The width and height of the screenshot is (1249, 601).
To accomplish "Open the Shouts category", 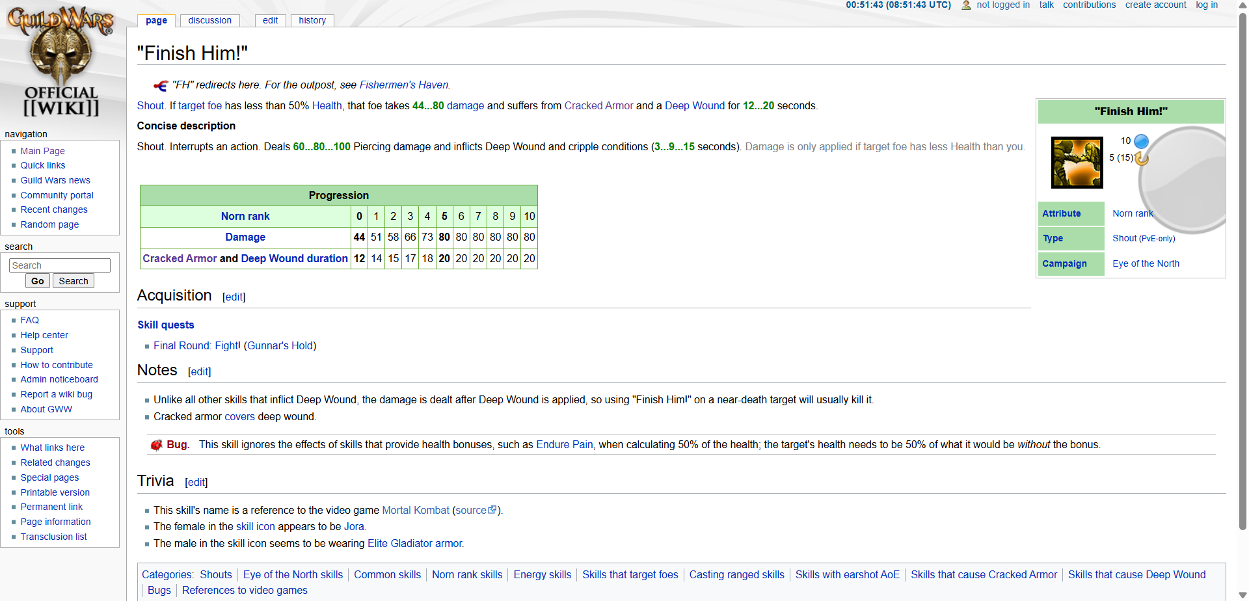I will (215, 575).
